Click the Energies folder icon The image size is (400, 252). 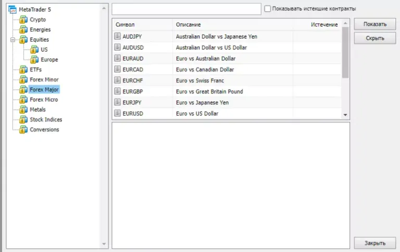[x=23, y=30]
